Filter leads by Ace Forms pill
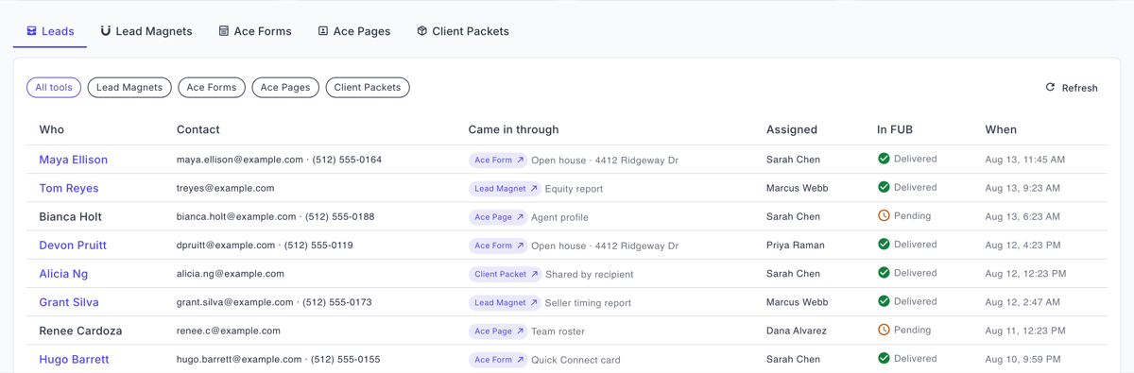Viewport: 1134px width, 373px height. pyautogui.click(x=212, y=88)
